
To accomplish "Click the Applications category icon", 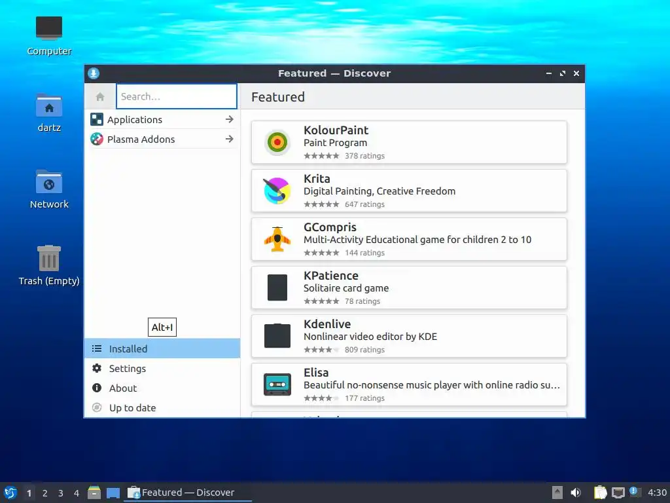I will tap(97, 119).
